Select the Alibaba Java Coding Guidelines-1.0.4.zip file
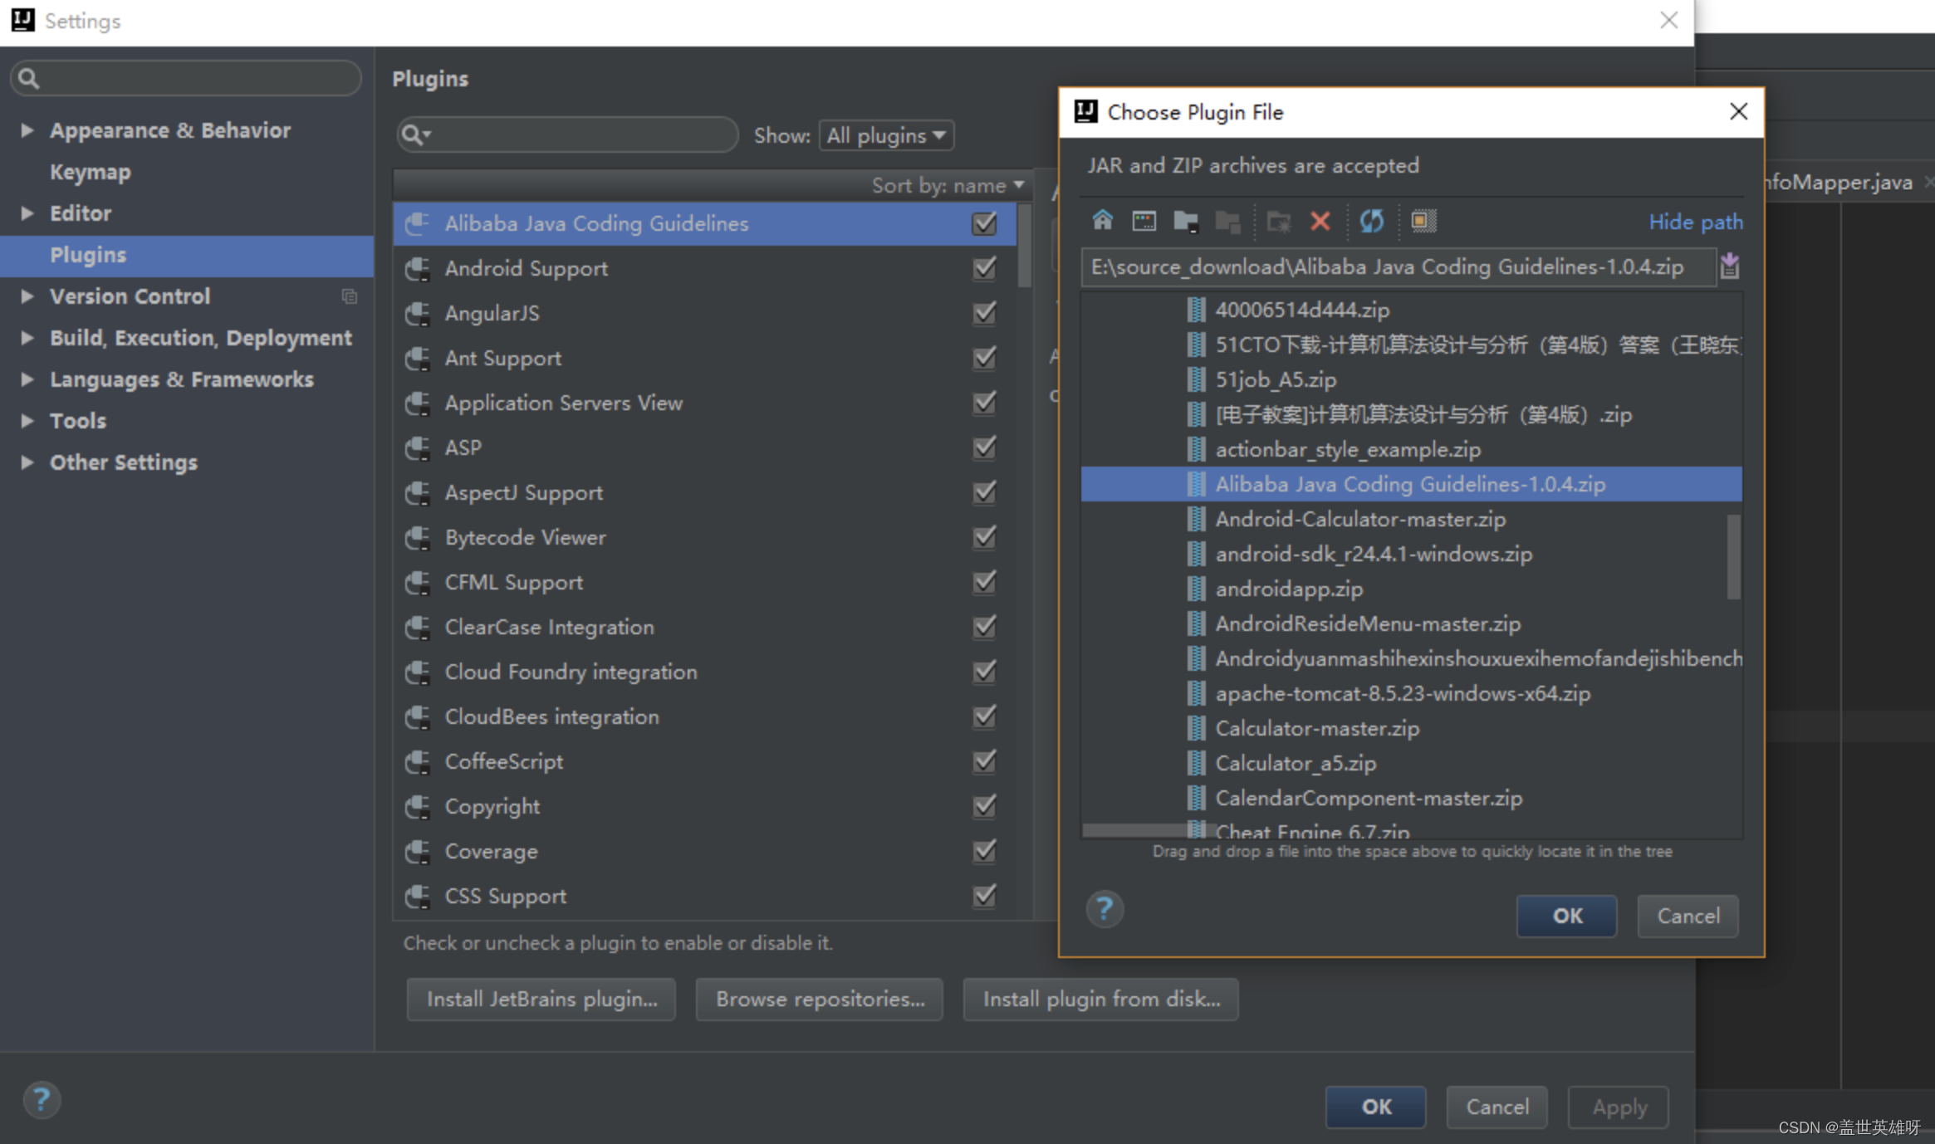The height and width of the screenshot is (1144, 1935). coord(1409,482)
